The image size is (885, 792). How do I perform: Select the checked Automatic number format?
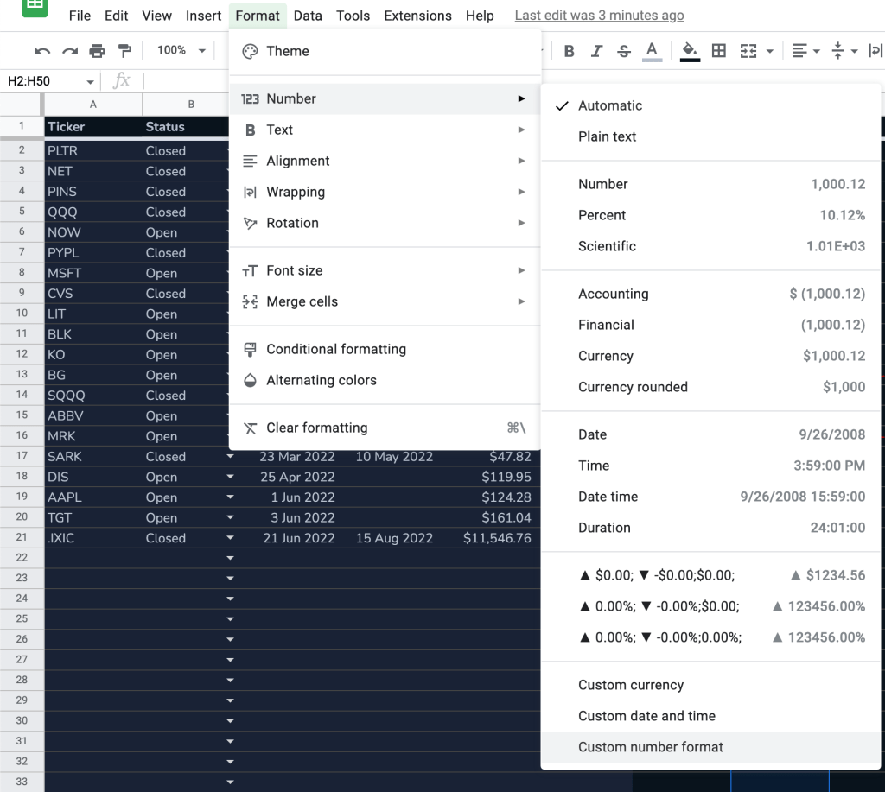click(x=610, y=105)
